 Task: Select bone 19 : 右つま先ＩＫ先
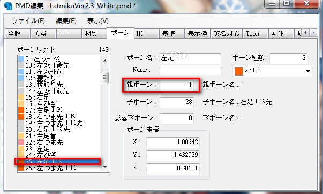pyautogui.click(x=59, y=123)
